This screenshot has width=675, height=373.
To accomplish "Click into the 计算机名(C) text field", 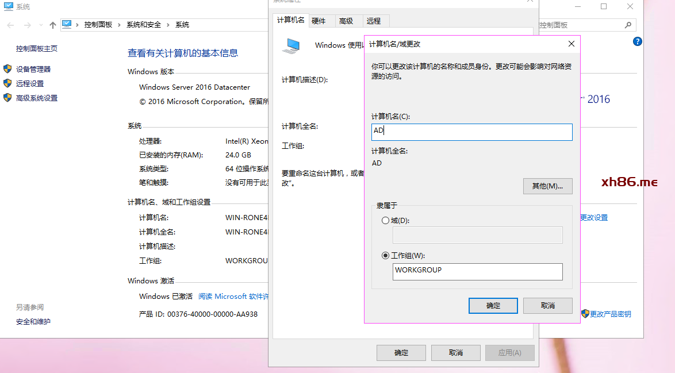I will (x=471, y=132).
